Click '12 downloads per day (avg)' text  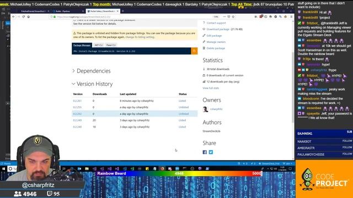tap(223, 82)
